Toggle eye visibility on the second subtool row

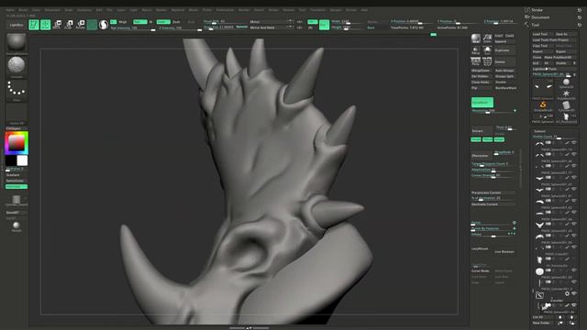click(x=574, y=154)
